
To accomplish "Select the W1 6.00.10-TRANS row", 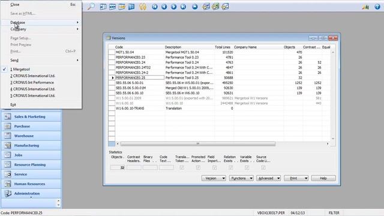I will pyautogui.click(x=219, y=108).
